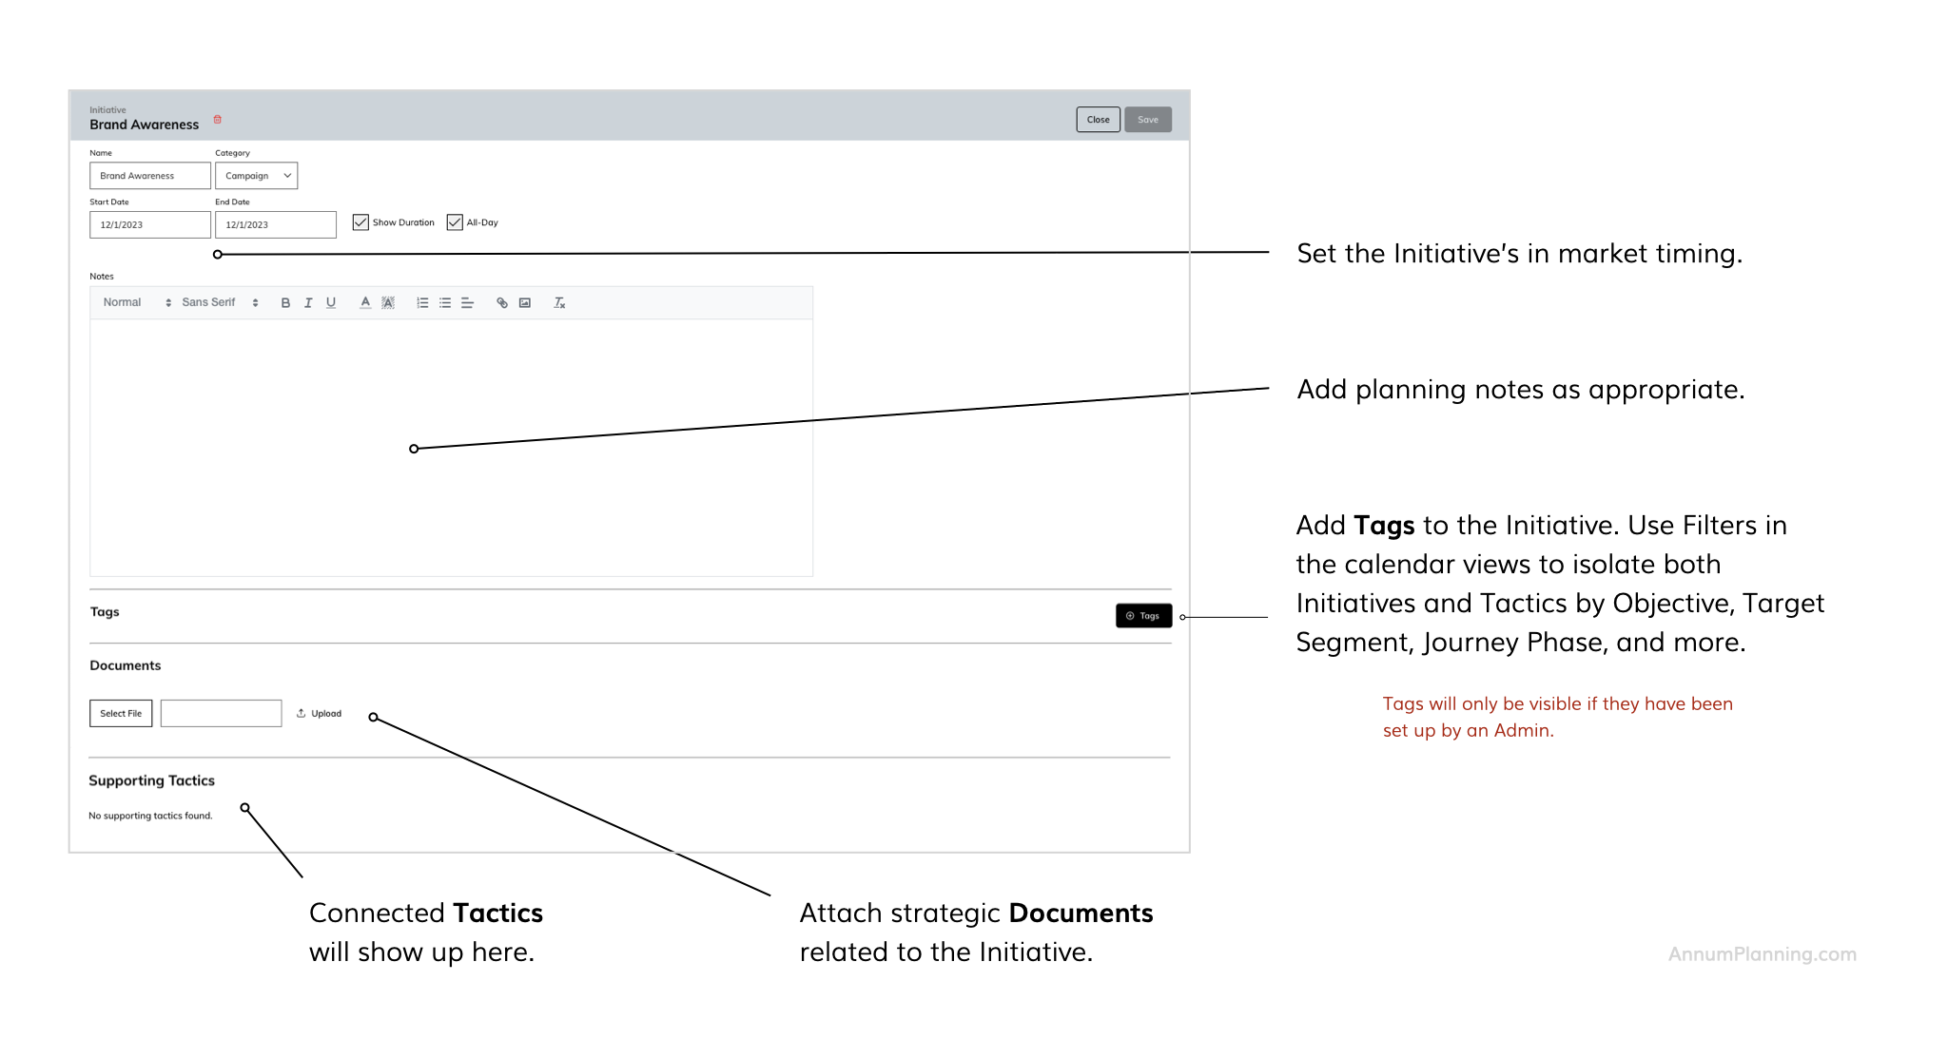
Task: Click the Select File button
Action: pos(121,714)
